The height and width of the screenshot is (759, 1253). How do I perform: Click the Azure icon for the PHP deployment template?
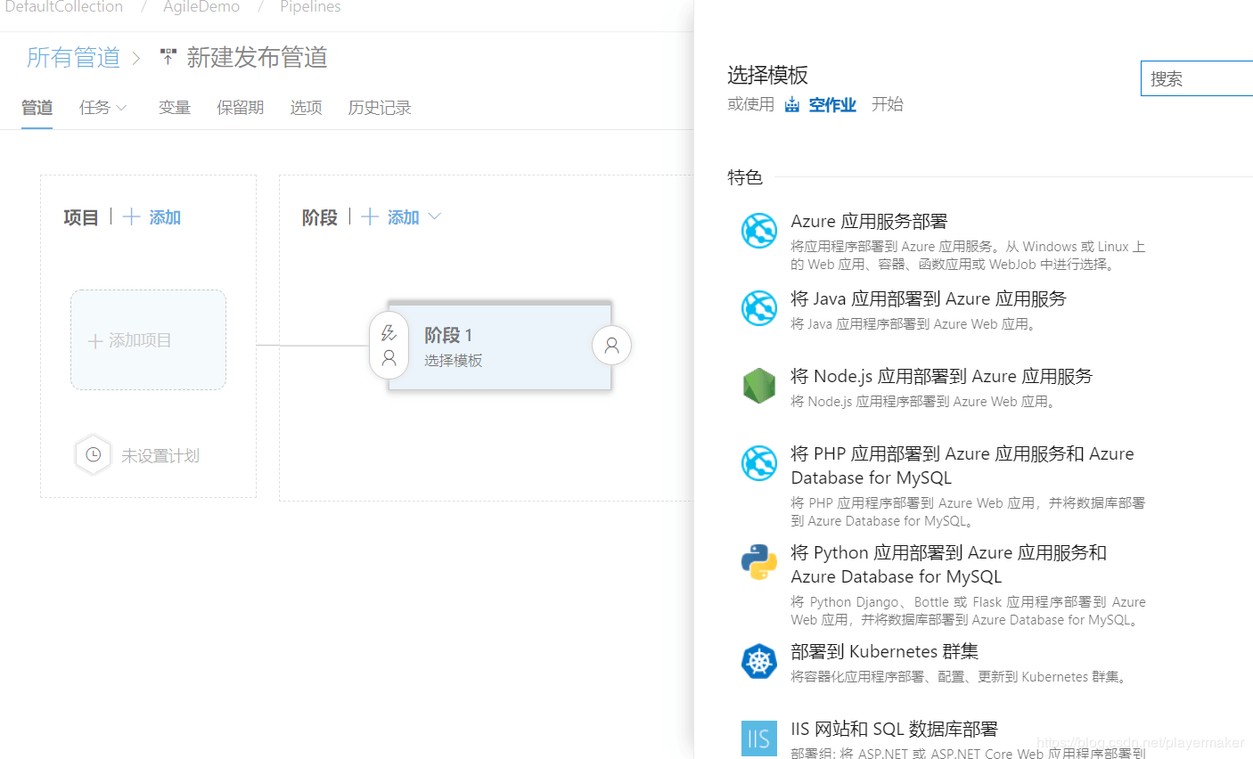[759, 463]
